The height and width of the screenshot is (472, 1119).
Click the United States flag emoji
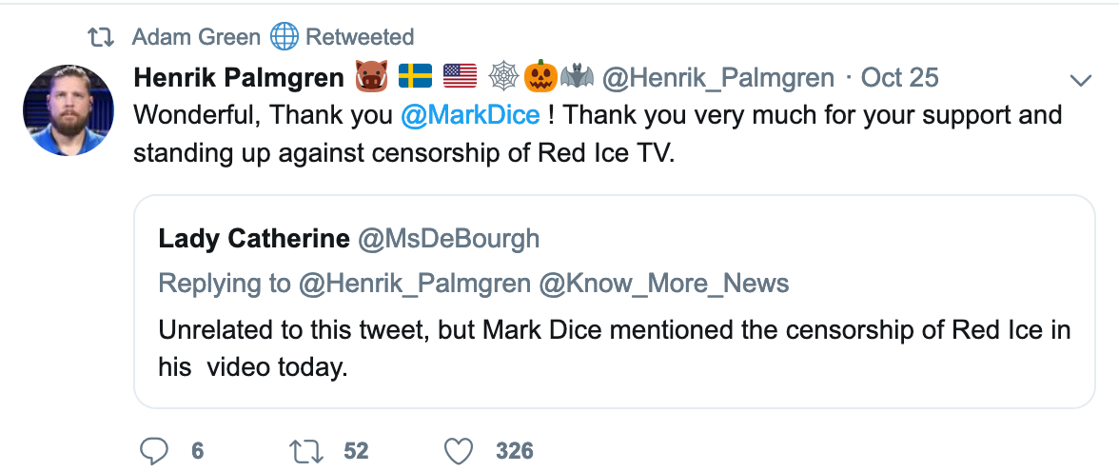tap(458, 77)
